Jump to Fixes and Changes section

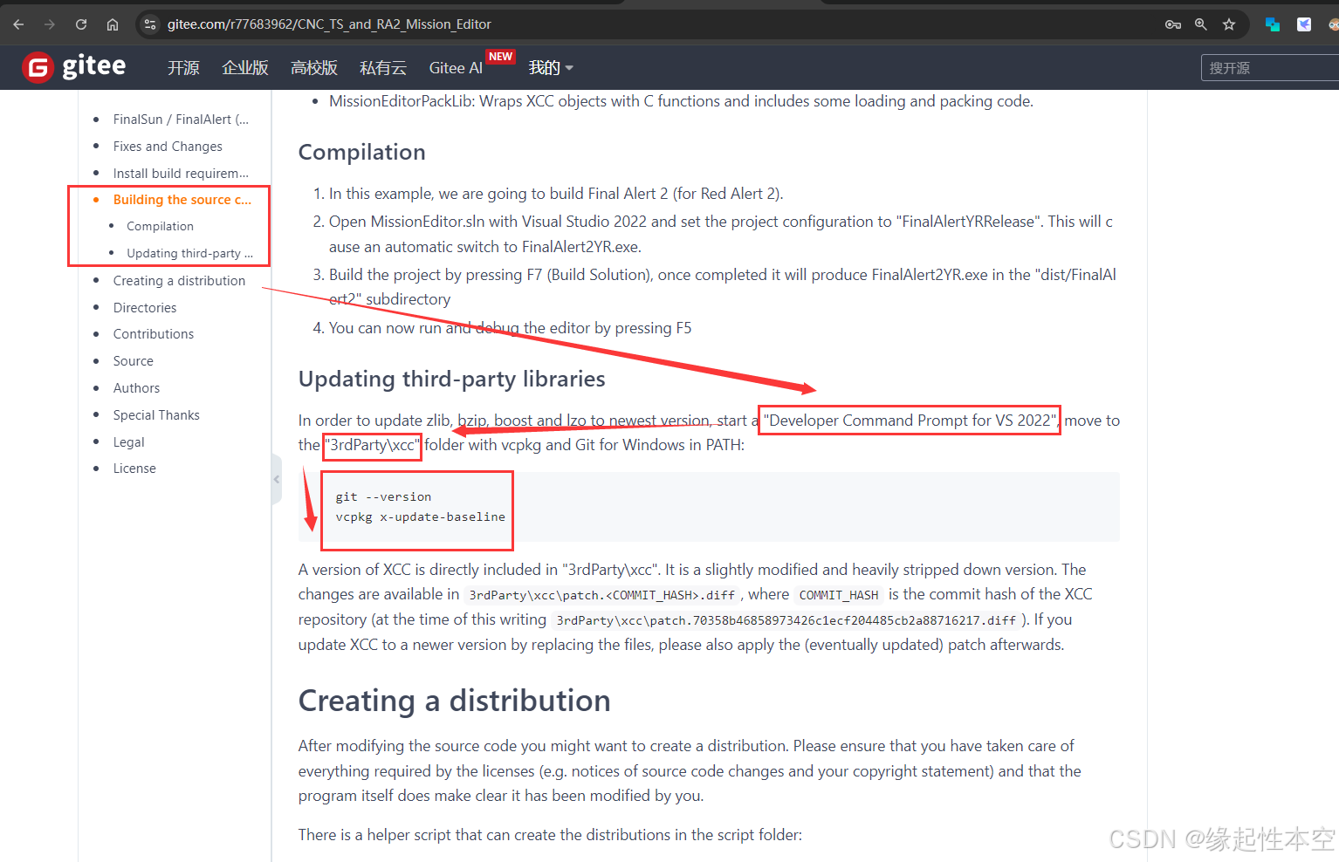click(x=168, y=147)
